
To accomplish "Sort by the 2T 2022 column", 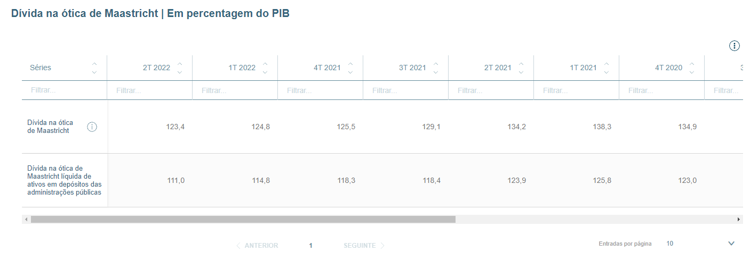I will pyautogui.click(x=180, y=68).
